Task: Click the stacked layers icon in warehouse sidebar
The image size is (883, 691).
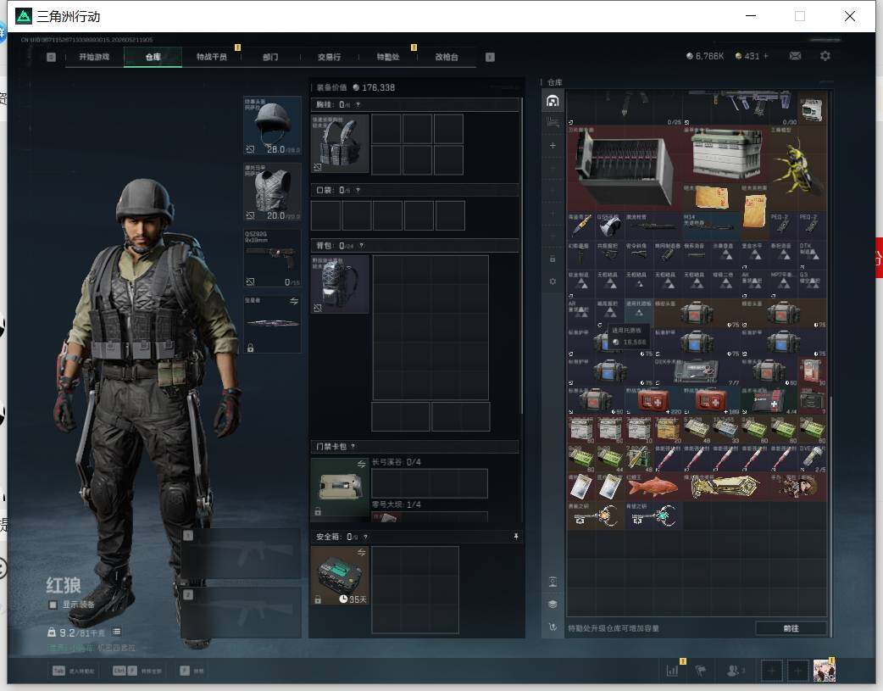Action: pos(553,605)
